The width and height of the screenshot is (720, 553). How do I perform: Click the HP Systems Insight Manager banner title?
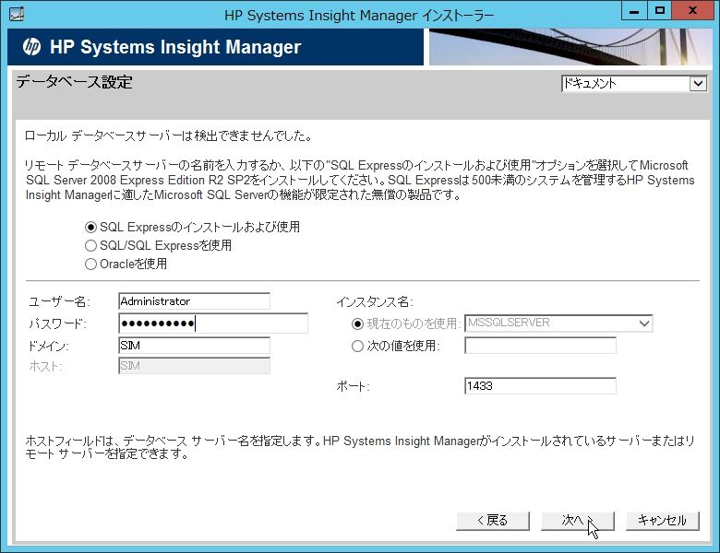pos(175,47)
